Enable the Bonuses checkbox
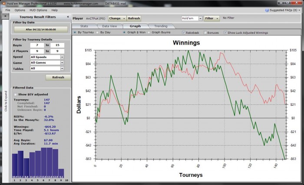Screen dimensions: 304x185 coord(205,32)
